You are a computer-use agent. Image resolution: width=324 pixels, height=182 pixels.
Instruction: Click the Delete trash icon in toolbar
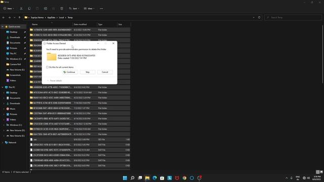click(62, 9)
